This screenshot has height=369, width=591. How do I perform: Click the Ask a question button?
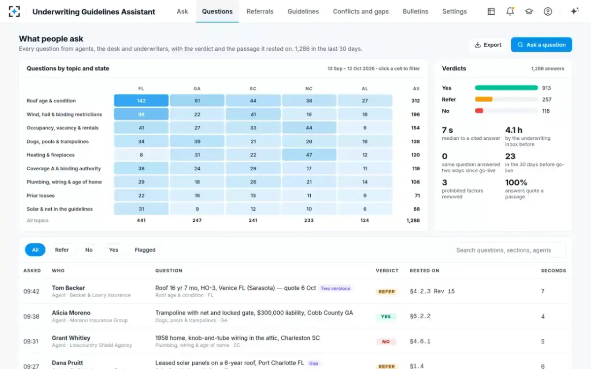541,45
